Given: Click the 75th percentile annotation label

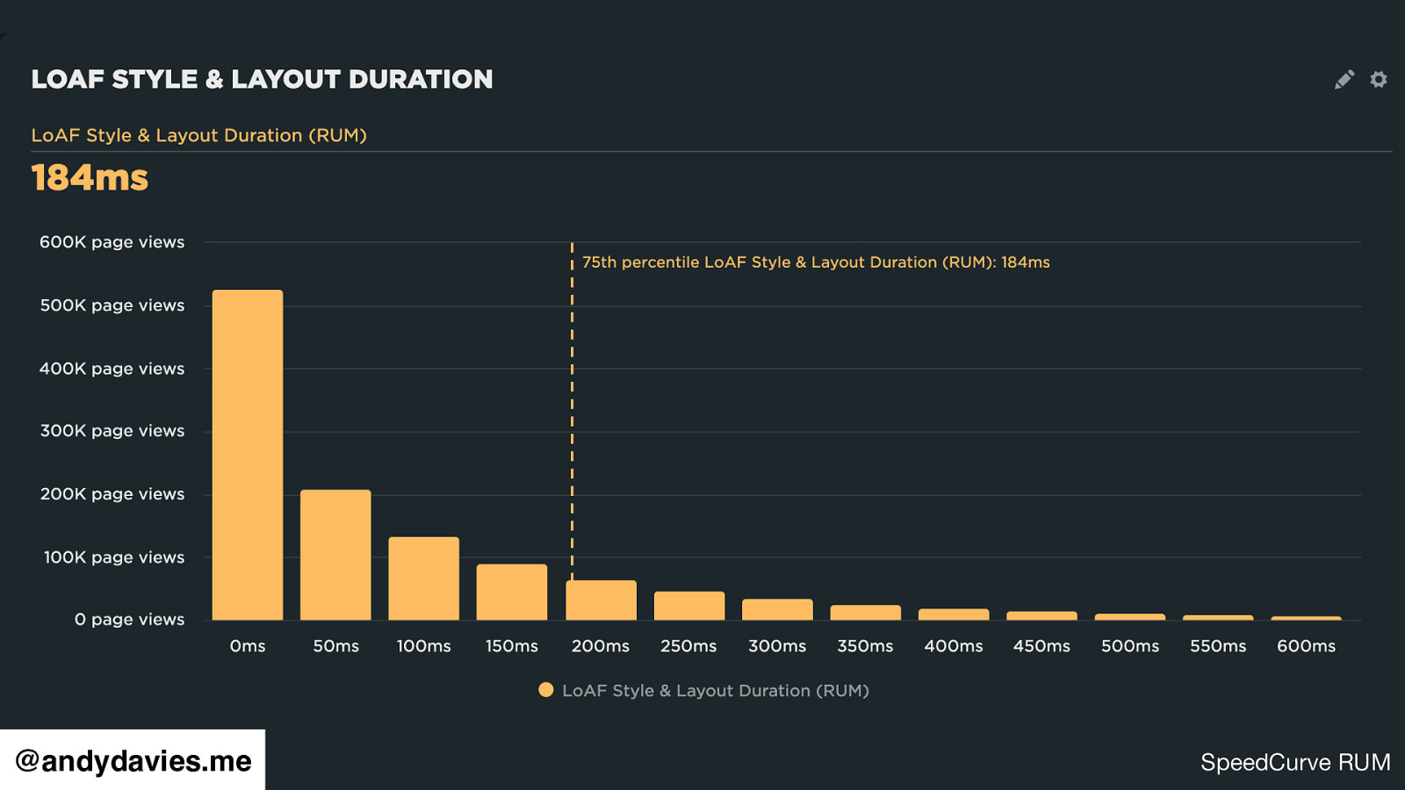Looking at the screenshot, I should (x=816, y=262).
